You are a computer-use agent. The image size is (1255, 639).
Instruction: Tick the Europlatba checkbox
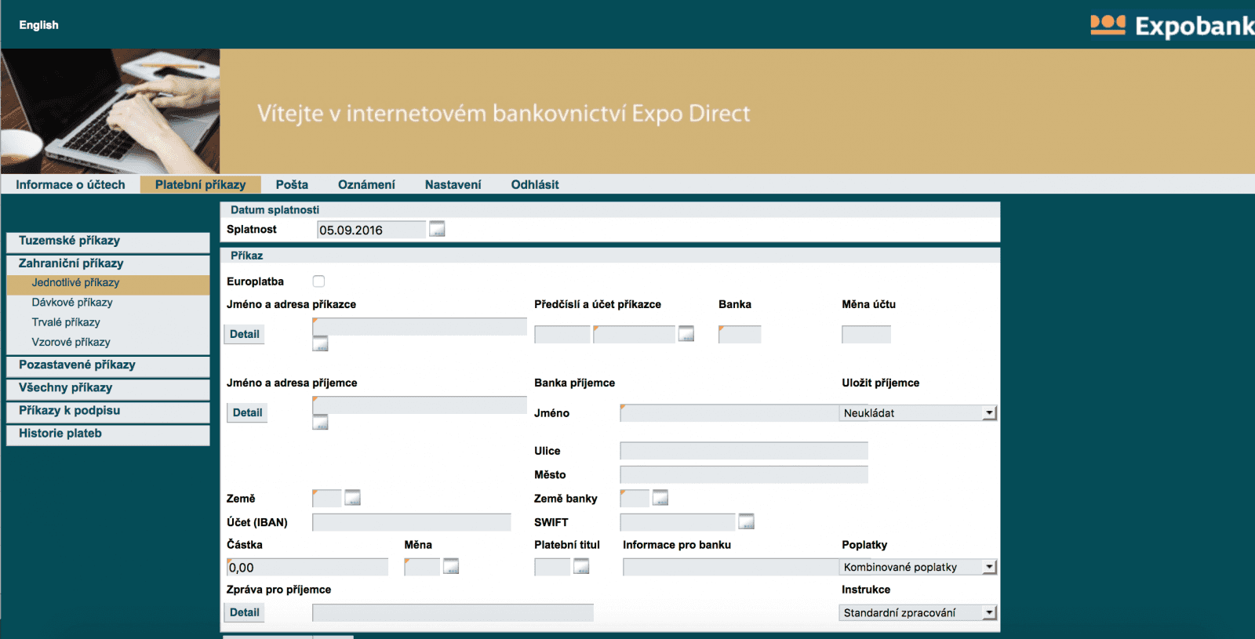(318, 281)
